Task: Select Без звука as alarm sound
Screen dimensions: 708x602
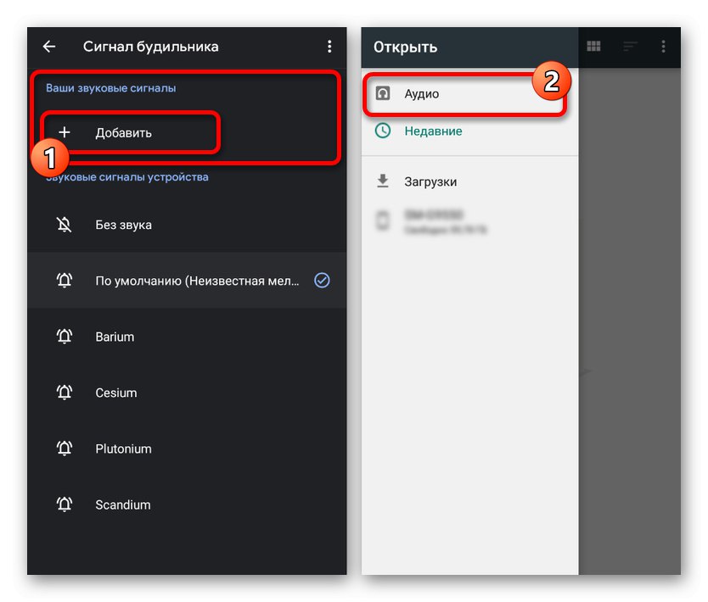Action: pos(123,225)
